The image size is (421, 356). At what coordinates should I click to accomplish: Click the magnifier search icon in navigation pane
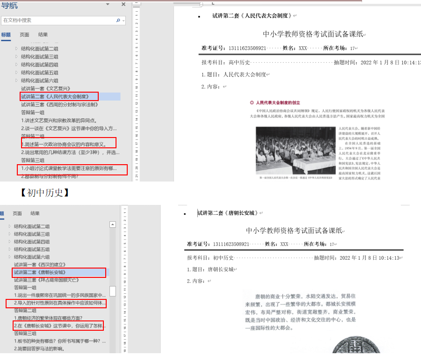[x=118, y=21]
